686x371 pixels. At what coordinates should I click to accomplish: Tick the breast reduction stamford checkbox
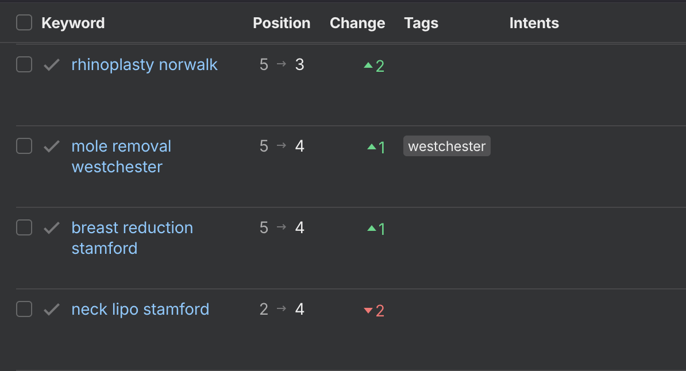click(x=24, y=228)
